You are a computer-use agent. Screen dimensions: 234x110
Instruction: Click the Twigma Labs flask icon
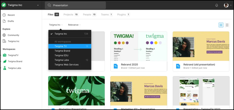[5, 68]
